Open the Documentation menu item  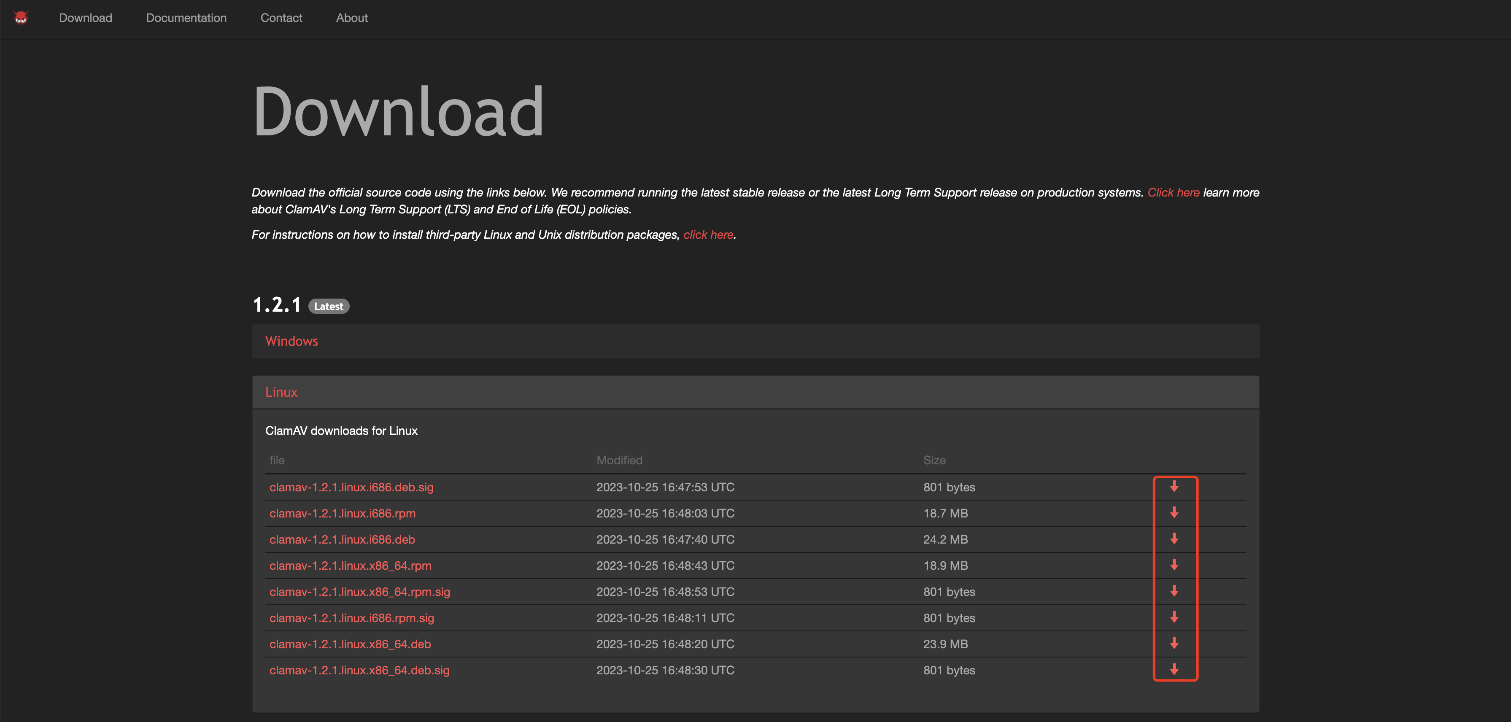point(186,18)
